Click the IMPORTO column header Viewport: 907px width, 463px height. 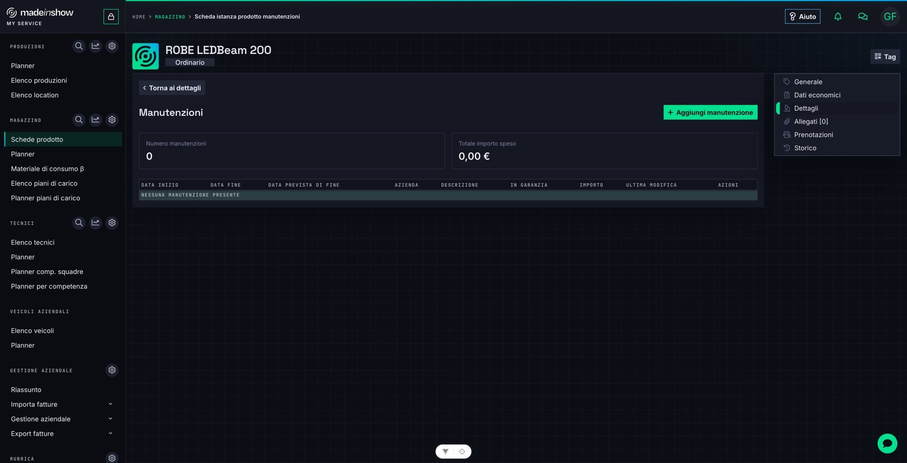[591, 185]
